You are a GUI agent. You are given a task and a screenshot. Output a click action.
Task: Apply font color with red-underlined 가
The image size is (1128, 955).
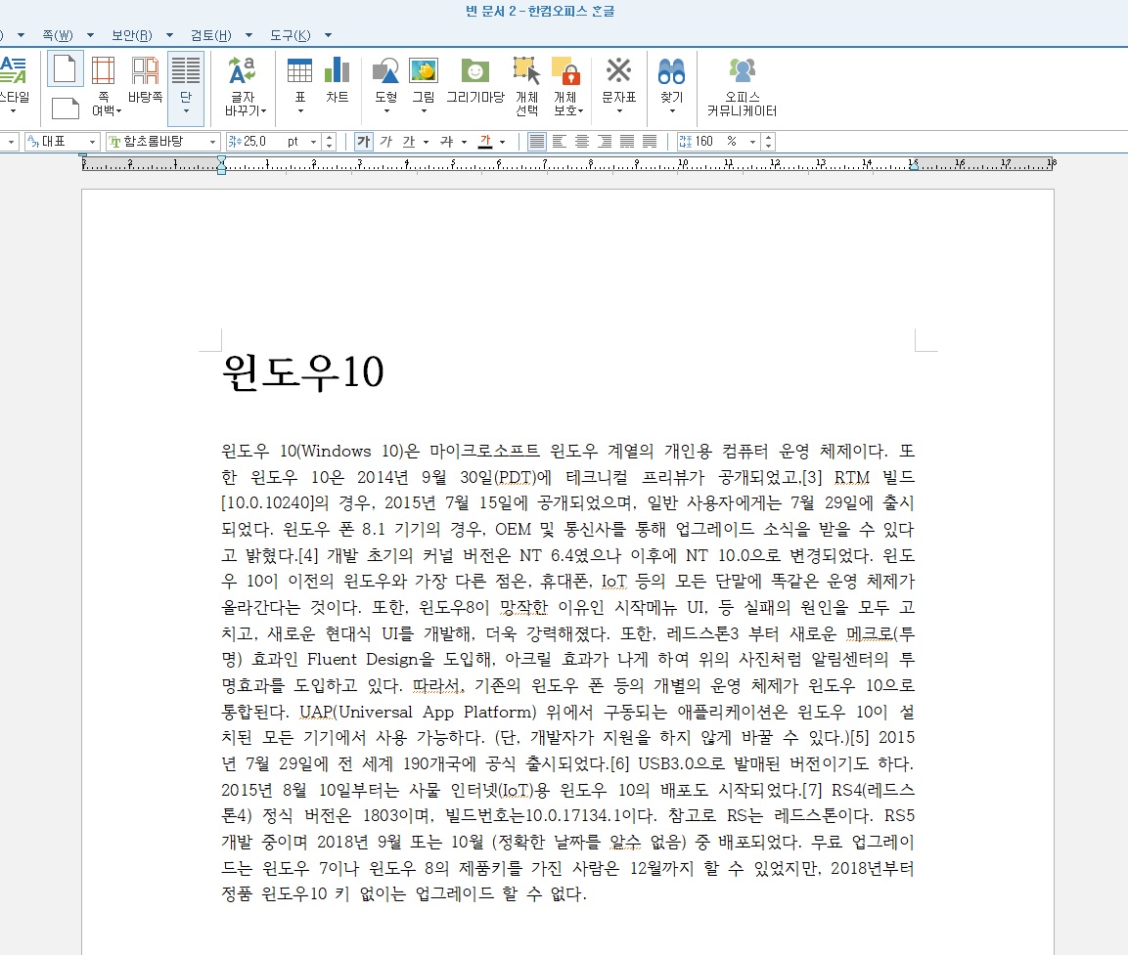[x=485, y=142]
